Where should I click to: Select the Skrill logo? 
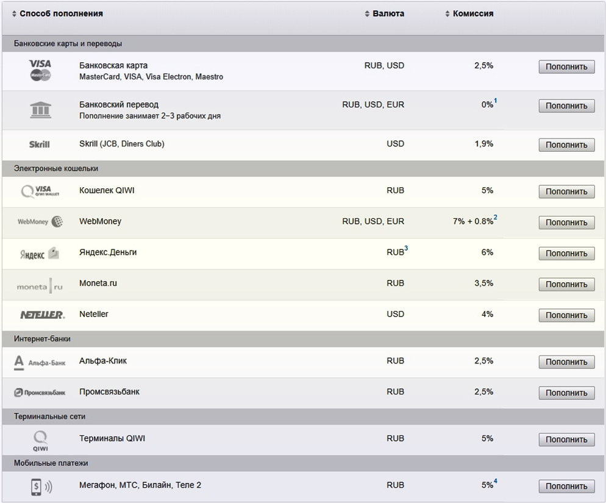click(40, 144)
